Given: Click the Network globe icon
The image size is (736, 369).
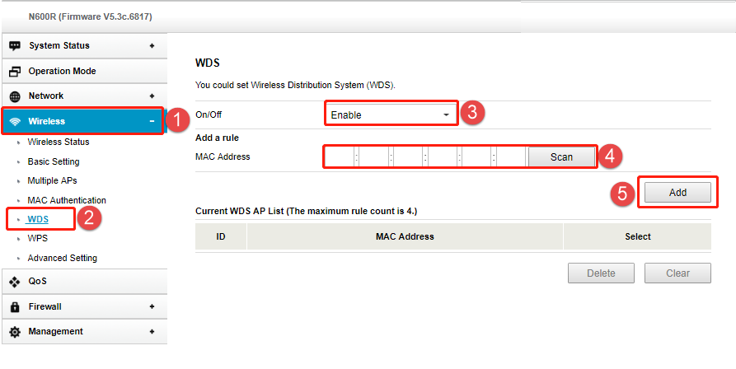Looking at the screenshot, I should [14, 96].
